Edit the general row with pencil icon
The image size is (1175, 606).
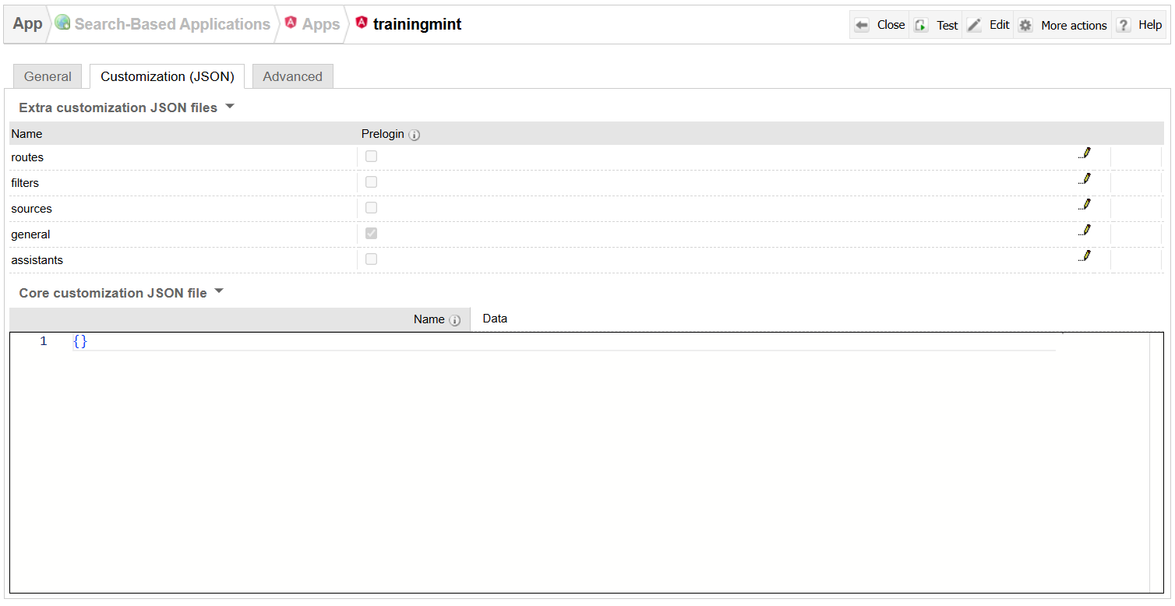click(x=1085, y=231)
